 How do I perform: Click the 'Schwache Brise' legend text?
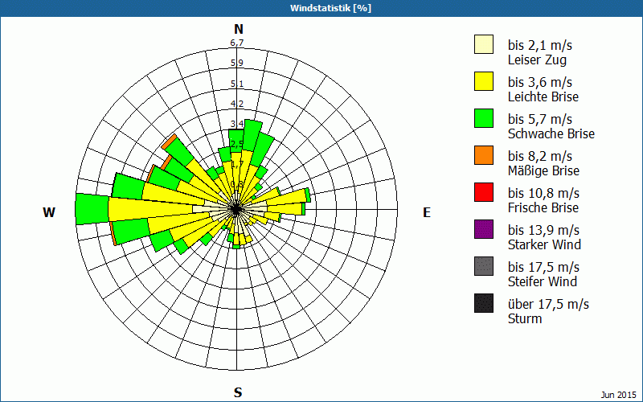[x=551, y=133]
